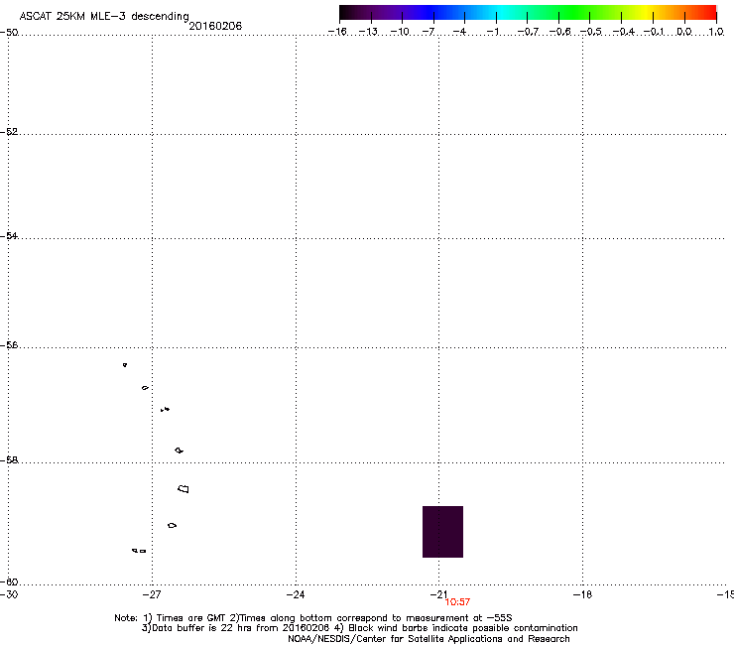Click the -10 color scale label
The height and width of the screenshot is (645, 734).
pyautogui.click(x=400, y=32)
